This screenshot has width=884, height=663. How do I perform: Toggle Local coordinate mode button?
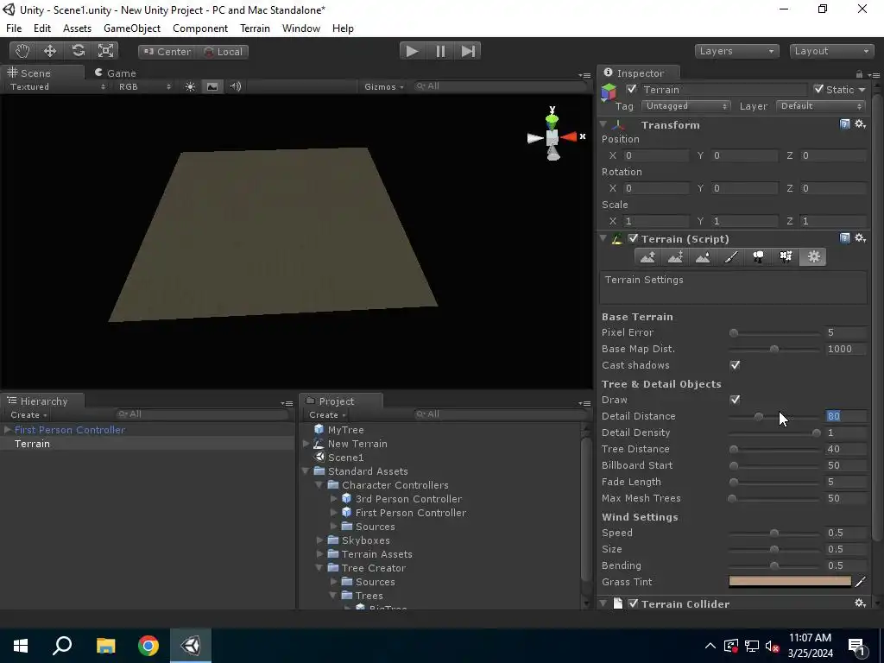click(223, 52)
